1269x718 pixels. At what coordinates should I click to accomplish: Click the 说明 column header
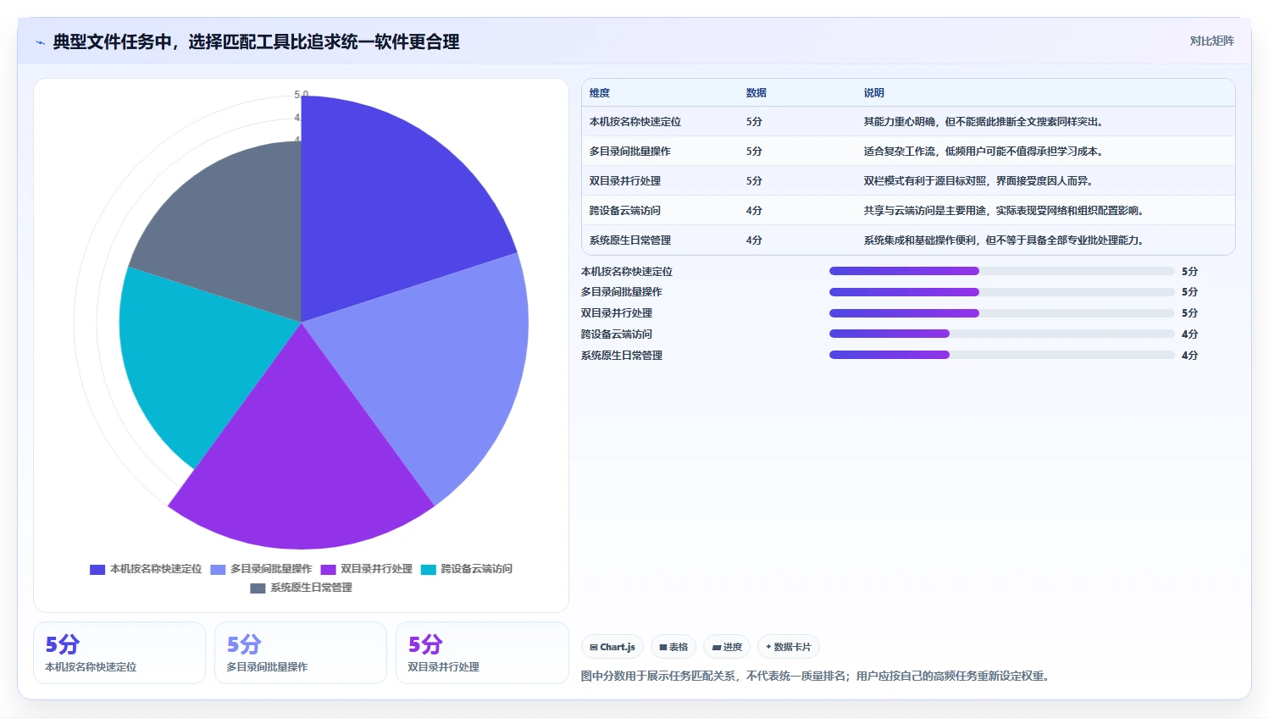click(874, 93)
